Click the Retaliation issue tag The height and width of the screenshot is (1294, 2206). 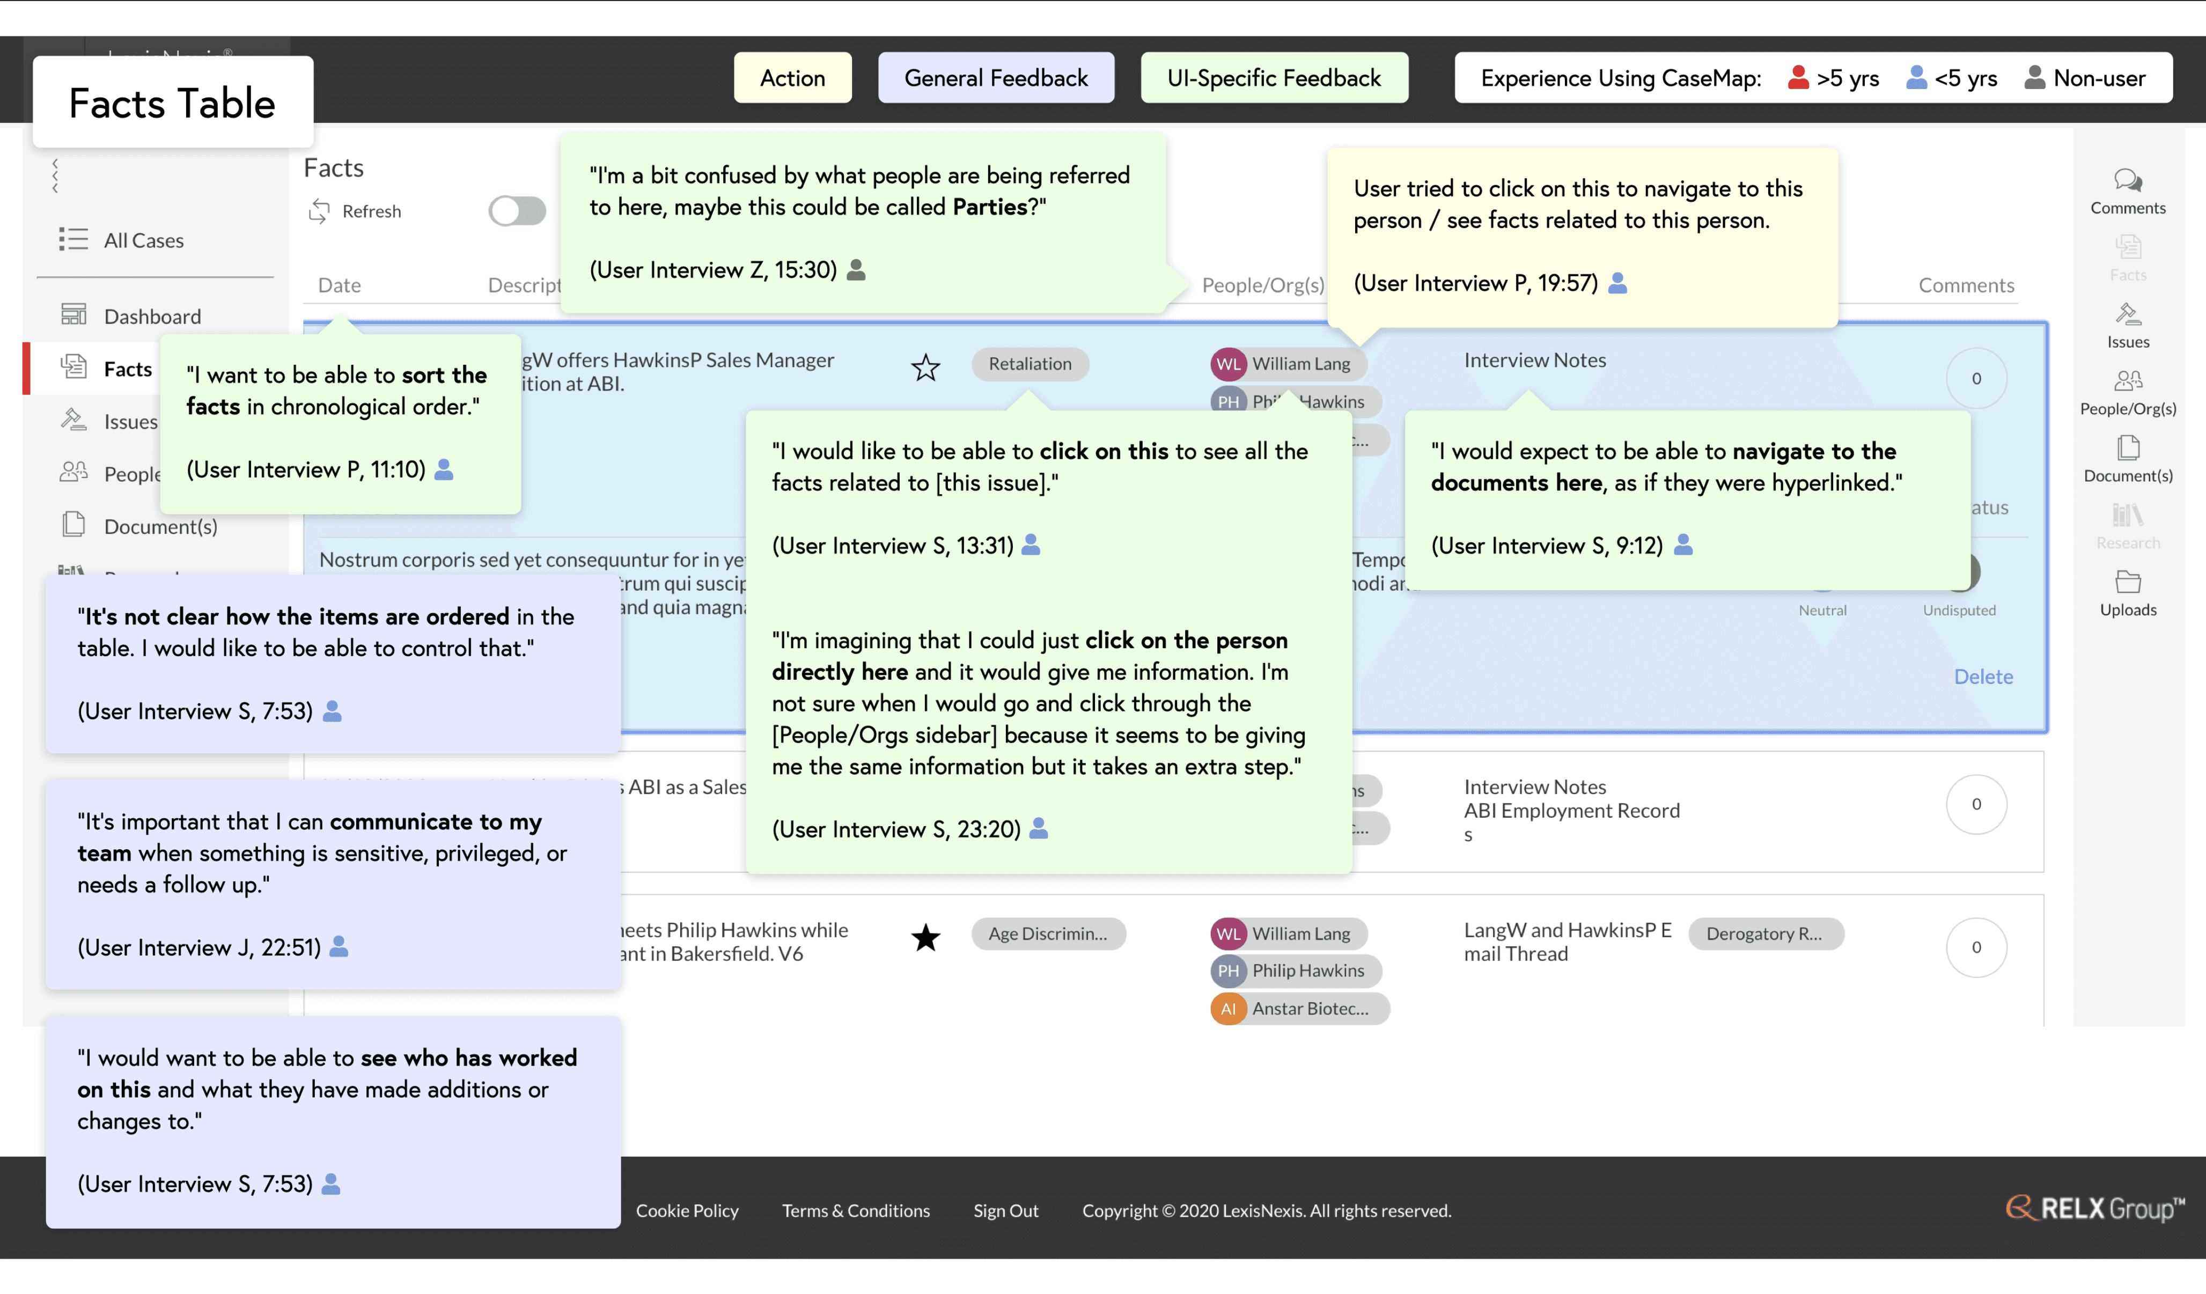point(1030,363)
